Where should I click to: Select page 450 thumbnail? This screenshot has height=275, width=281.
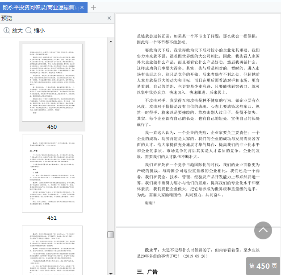52,82
